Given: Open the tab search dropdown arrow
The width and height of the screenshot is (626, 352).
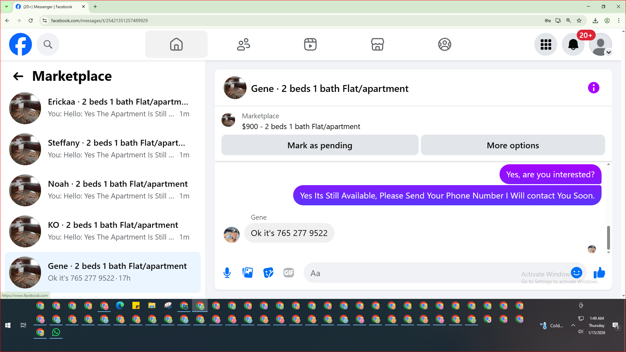Looking at the screenshot, I should point(7,7).
